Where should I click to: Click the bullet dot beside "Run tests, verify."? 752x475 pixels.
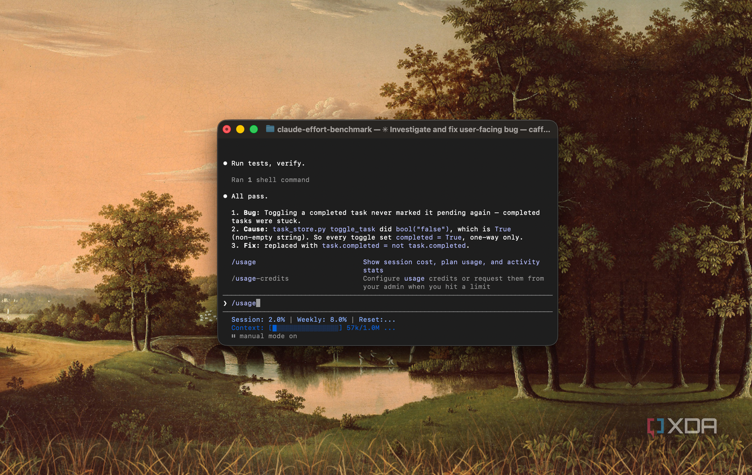pyautogui.click(x=225, y=163)
